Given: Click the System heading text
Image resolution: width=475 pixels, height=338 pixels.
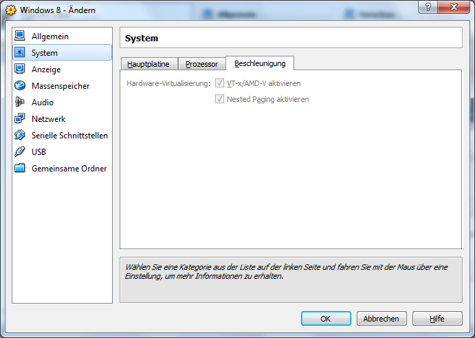Looking at the screenshot, I should (142, 39).
